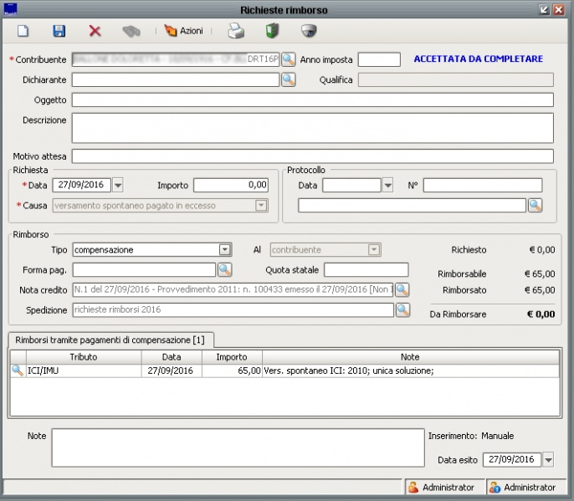This screenshot has height=501, width=574.
Task: Save the request with the floppy icon
Action: (59, 31)
